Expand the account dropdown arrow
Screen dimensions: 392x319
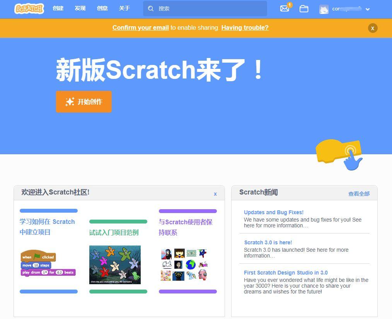368,9
